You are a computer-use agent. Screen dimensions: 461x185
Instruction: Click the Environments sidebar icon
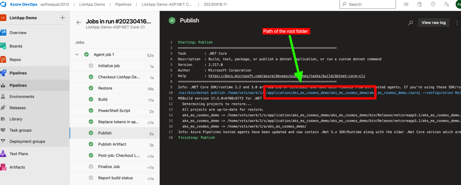5,96
